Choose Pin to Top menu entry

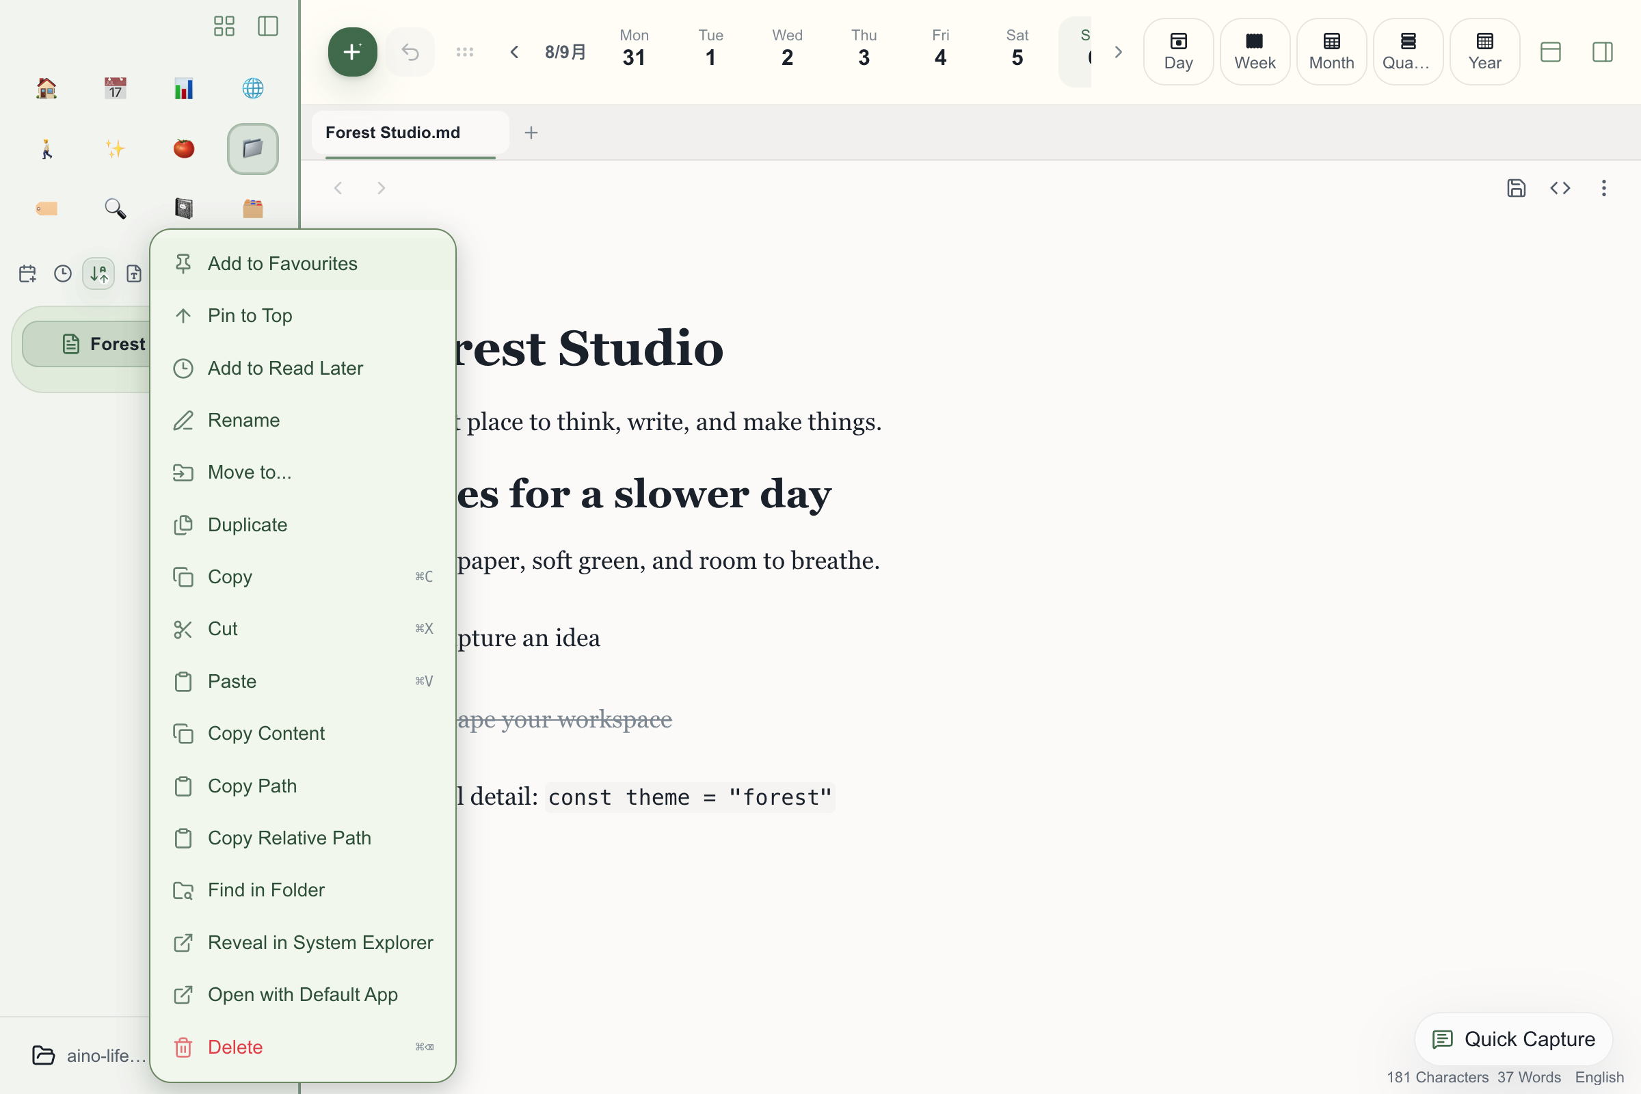[303, 315]
